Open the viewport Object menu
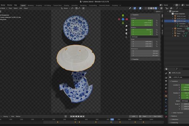The width and height of the screenshot is (189, 126). coord(26,8)
